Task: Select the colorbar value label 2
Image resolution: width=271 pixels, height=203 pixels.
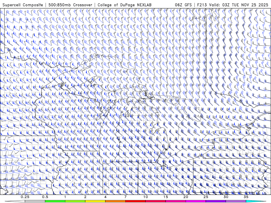Action: (85, 197)
